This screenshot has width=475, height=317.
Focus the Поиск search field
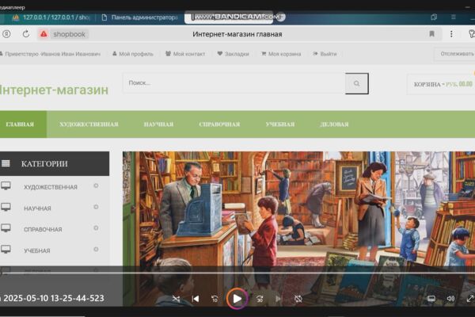pyautogui.click(x=234, y=82)
